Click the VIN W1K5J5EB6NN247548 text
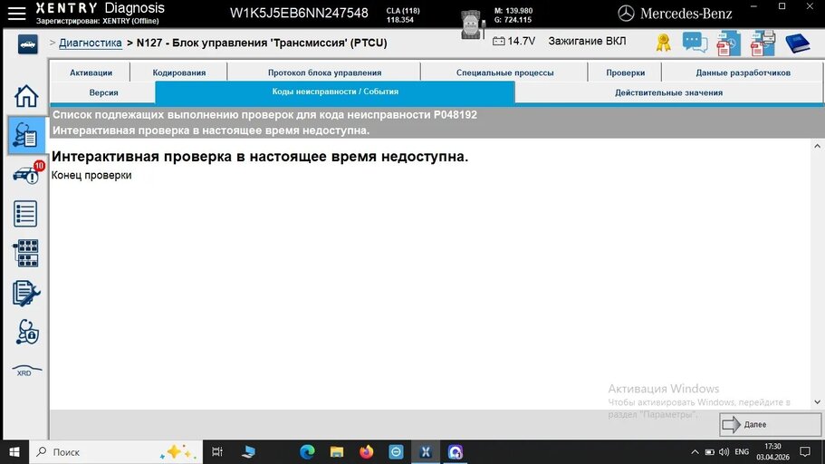 click(299, 14)
